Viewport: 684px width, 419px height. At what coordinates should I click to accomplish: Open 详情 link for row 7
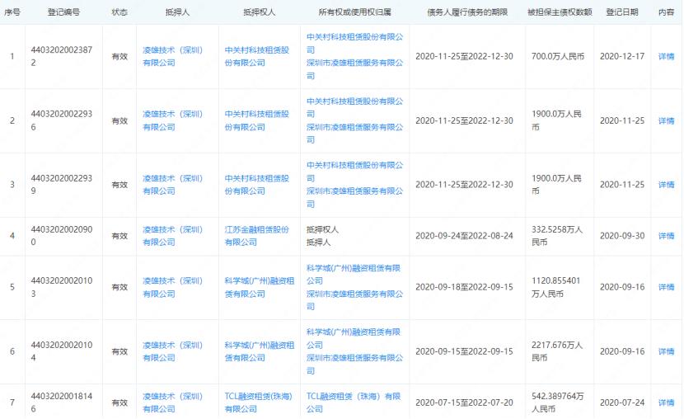[666, 403]
